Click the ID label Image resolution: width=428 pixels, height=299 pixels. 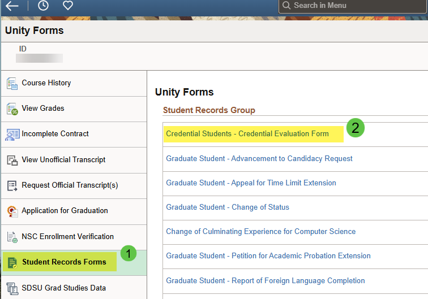tap(23, 49)
